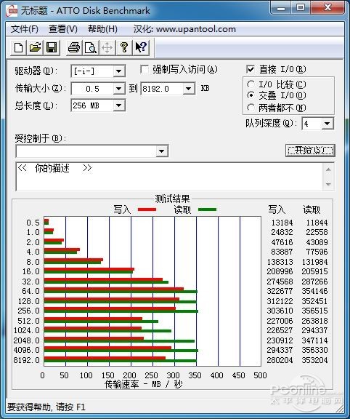Expand the 队列深度 queue depth dropdown

[327, 124]
